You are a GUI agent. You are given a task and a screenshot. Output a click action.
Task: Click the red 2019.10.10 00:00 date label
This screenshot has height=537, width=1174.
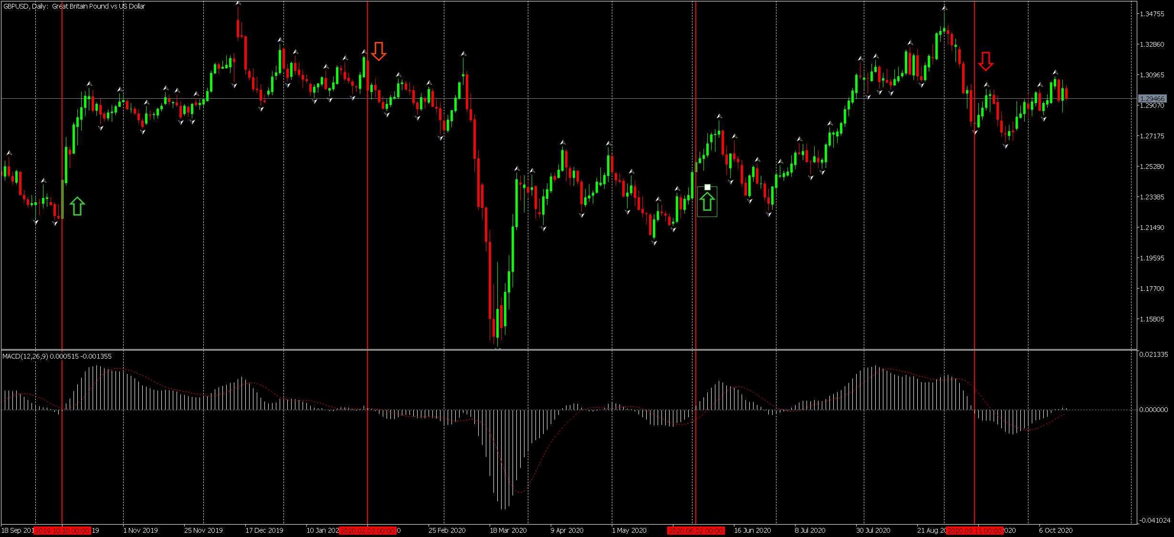[62, 530]
